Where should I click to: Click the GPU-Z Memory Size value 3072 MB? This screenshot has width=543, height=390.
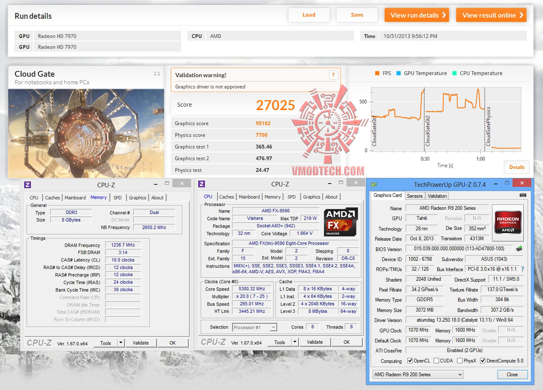425,310
